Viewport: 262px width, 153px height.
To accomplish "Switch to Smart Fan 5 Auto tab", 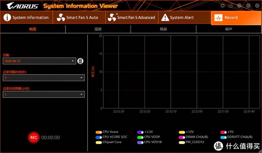I will (79, 18).
